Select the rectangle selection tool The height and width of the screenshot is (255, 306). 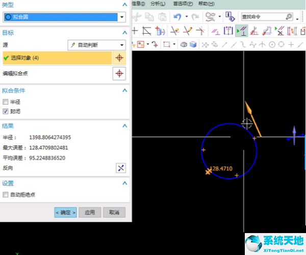(166, 44)
